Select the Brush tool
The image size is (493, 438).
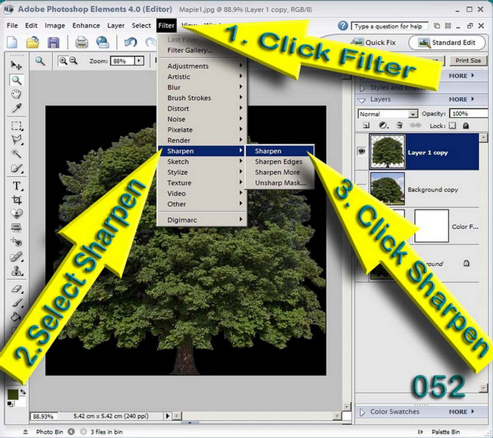coord(16,302)
